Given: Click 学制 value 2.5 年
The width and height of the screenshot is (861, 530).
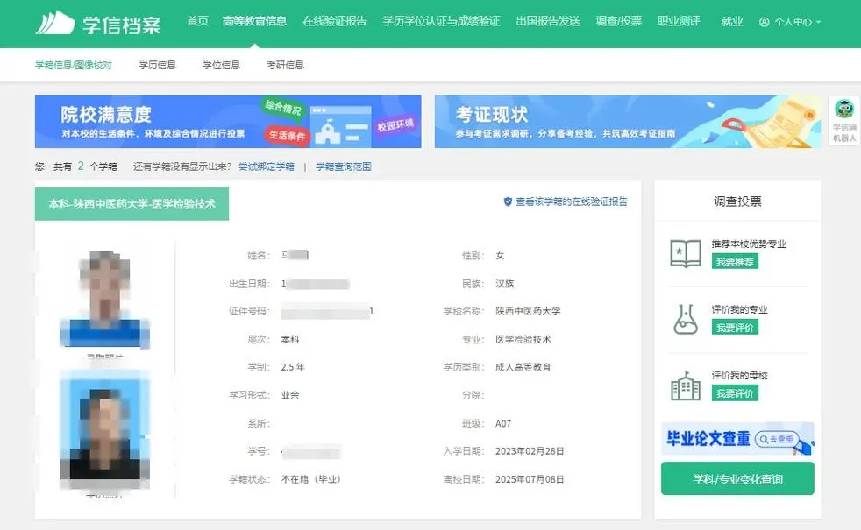Looking at the screenshot, I should click(x=293, y=367).
